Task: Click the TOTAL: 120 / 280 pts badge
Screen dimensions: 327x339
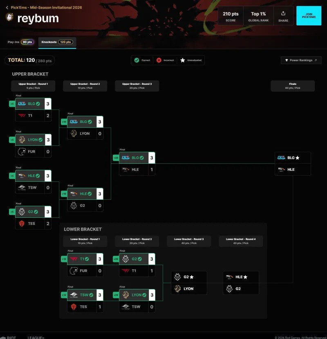Action: tap(30, 60)
